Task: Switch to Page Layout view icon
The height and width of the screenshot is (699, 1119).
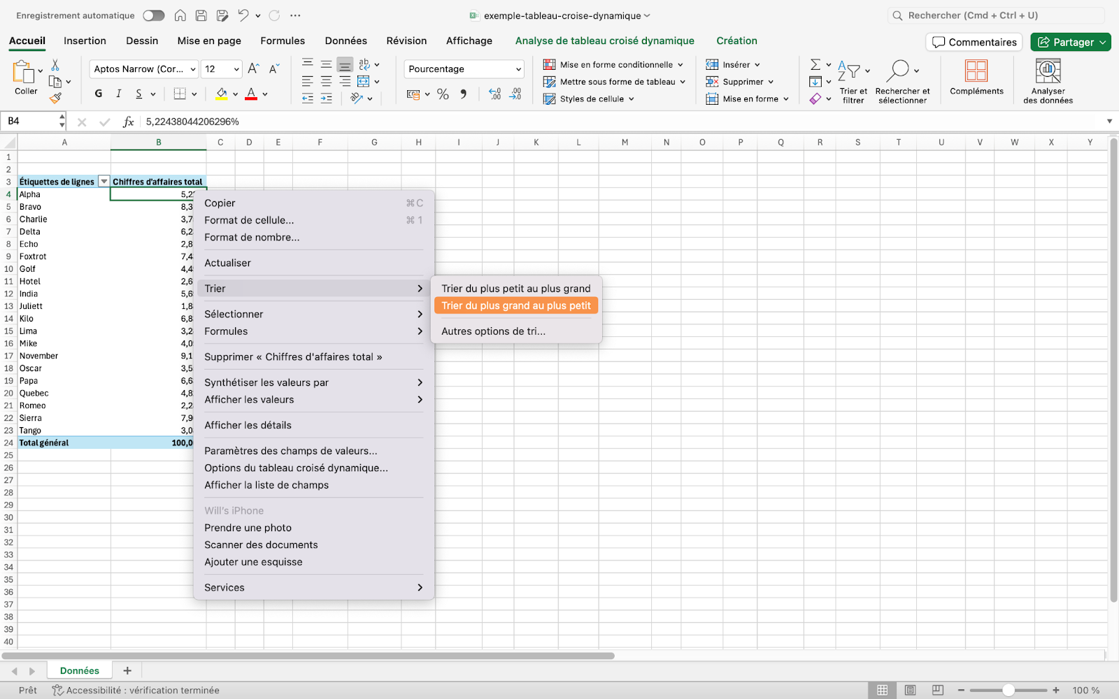Action: click(910, 690)
